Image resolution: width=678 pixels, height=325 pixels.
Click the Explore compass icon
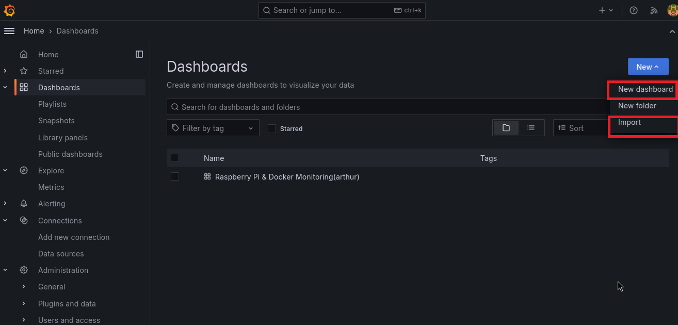click(24, 171)
